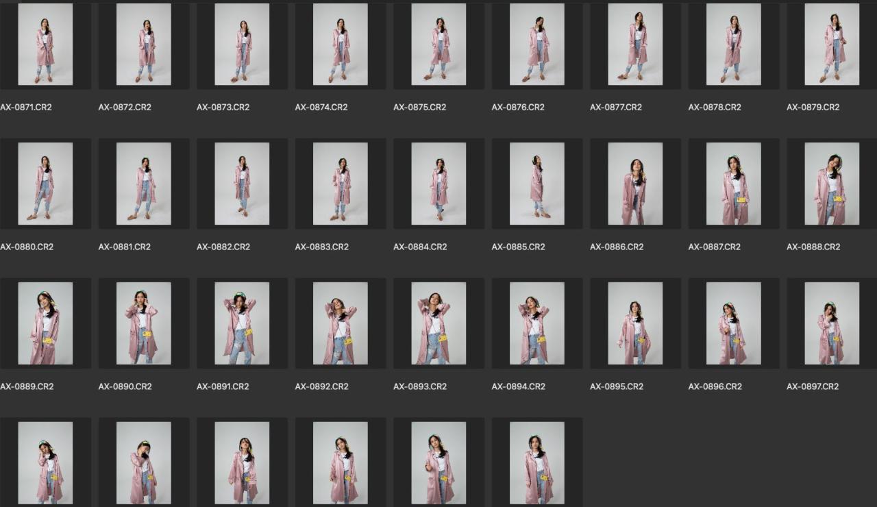877x507 pixels.
Task: Pick the AX-0894.CR2 photo thumbnail
Action: [537, 323]
